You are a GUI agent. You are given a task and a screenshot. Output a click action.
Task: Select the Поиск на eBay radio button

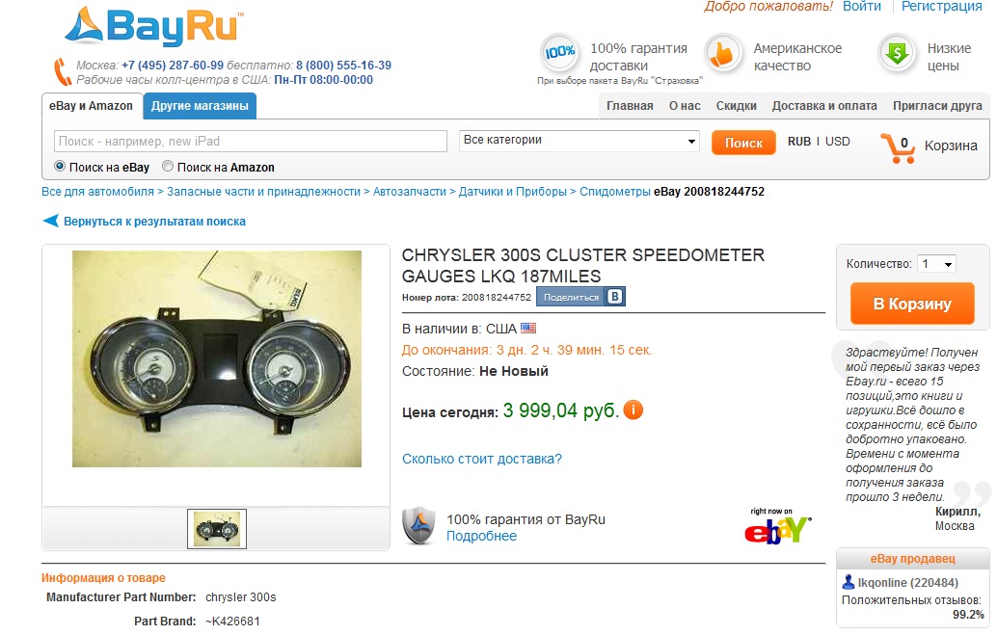[60, 166]
